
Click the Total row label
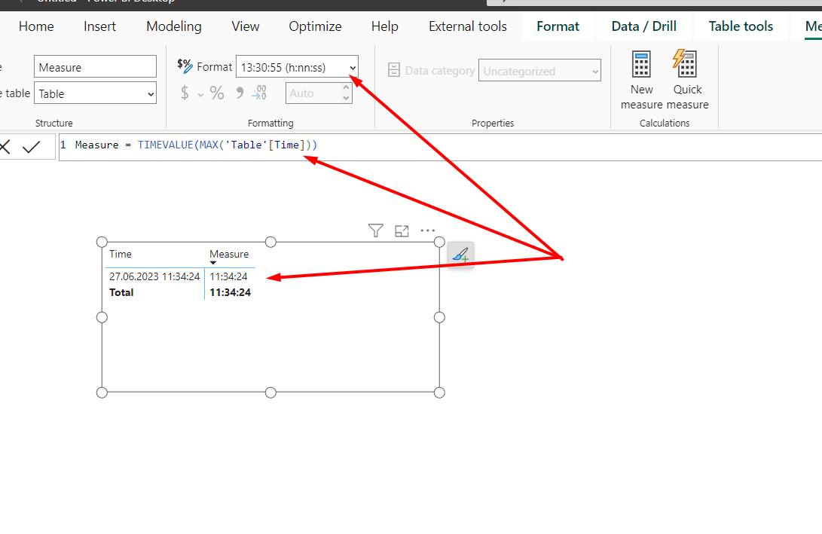click(121, 292)
